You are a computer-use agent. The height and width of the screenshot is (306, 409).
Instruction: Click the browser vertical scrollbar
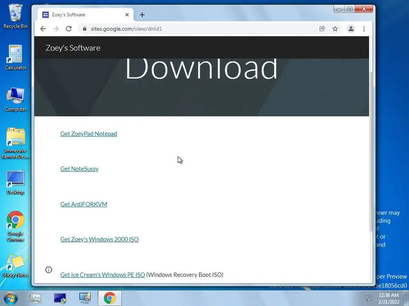point(371,151)
